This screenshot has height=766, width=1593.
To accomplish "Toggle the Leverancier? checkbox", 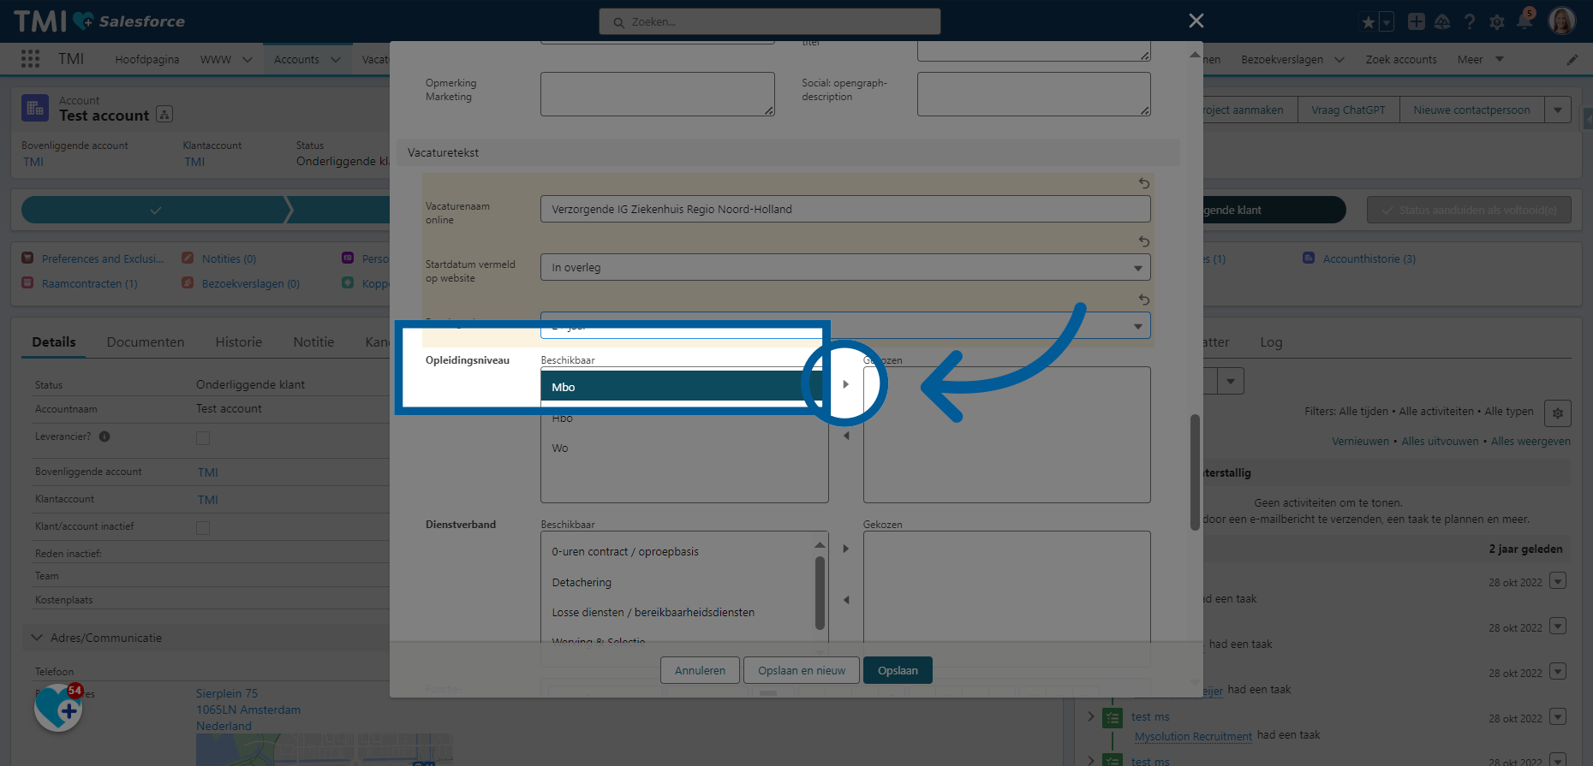I will point(203,438).
